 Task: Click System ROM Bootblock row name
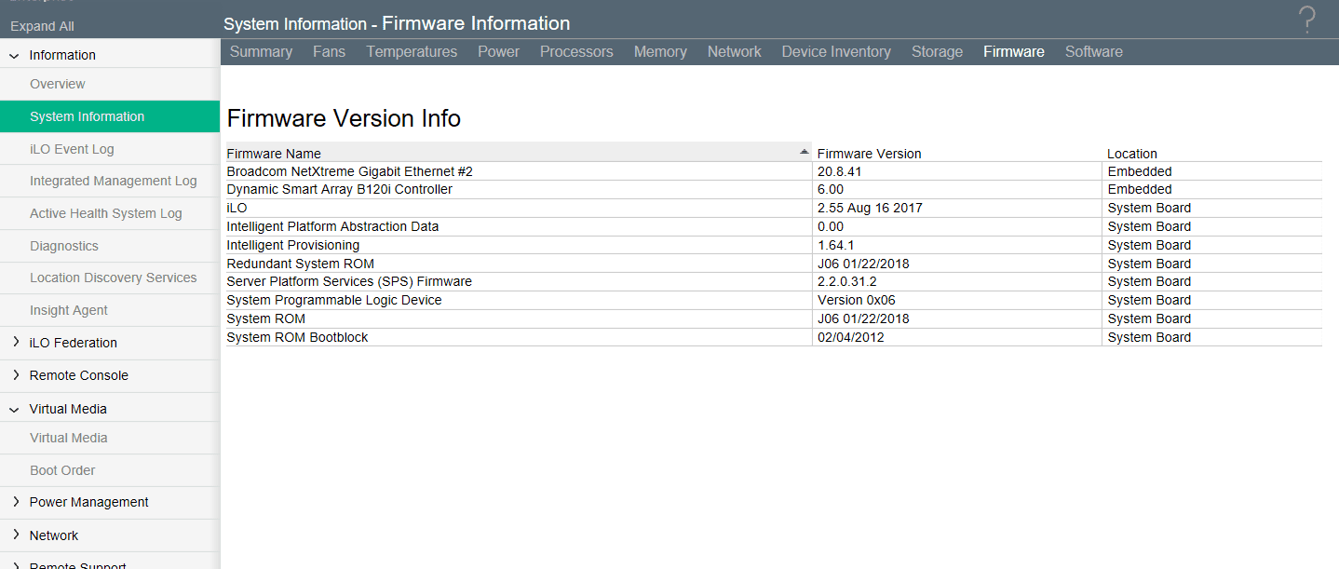298,337
